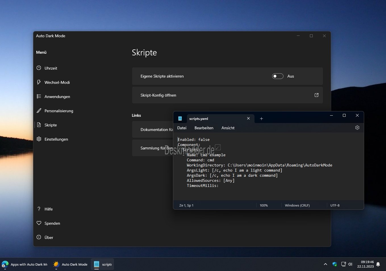The image size is (386, 271).
Task: Click the Ze 1, Sp 1 status entry
Action: (x=186, y=205)
